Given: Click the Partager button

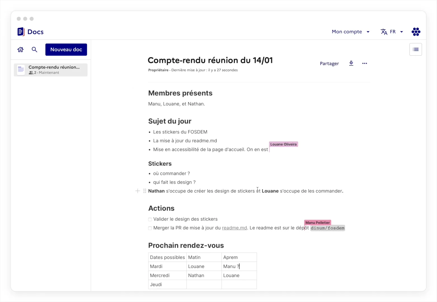Looking at the screenshot, I should (329, 63).
